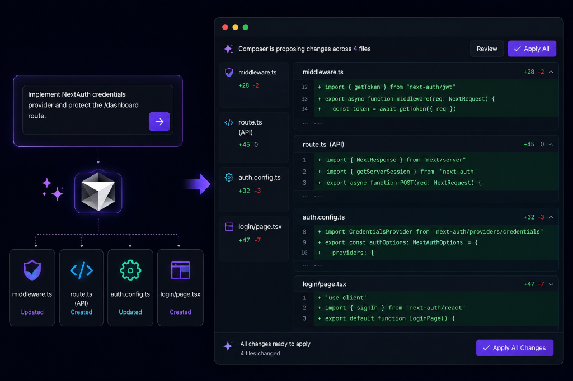
Task: Click the layout icon on login/page.tsx card
Action: [x=181, y=270]
